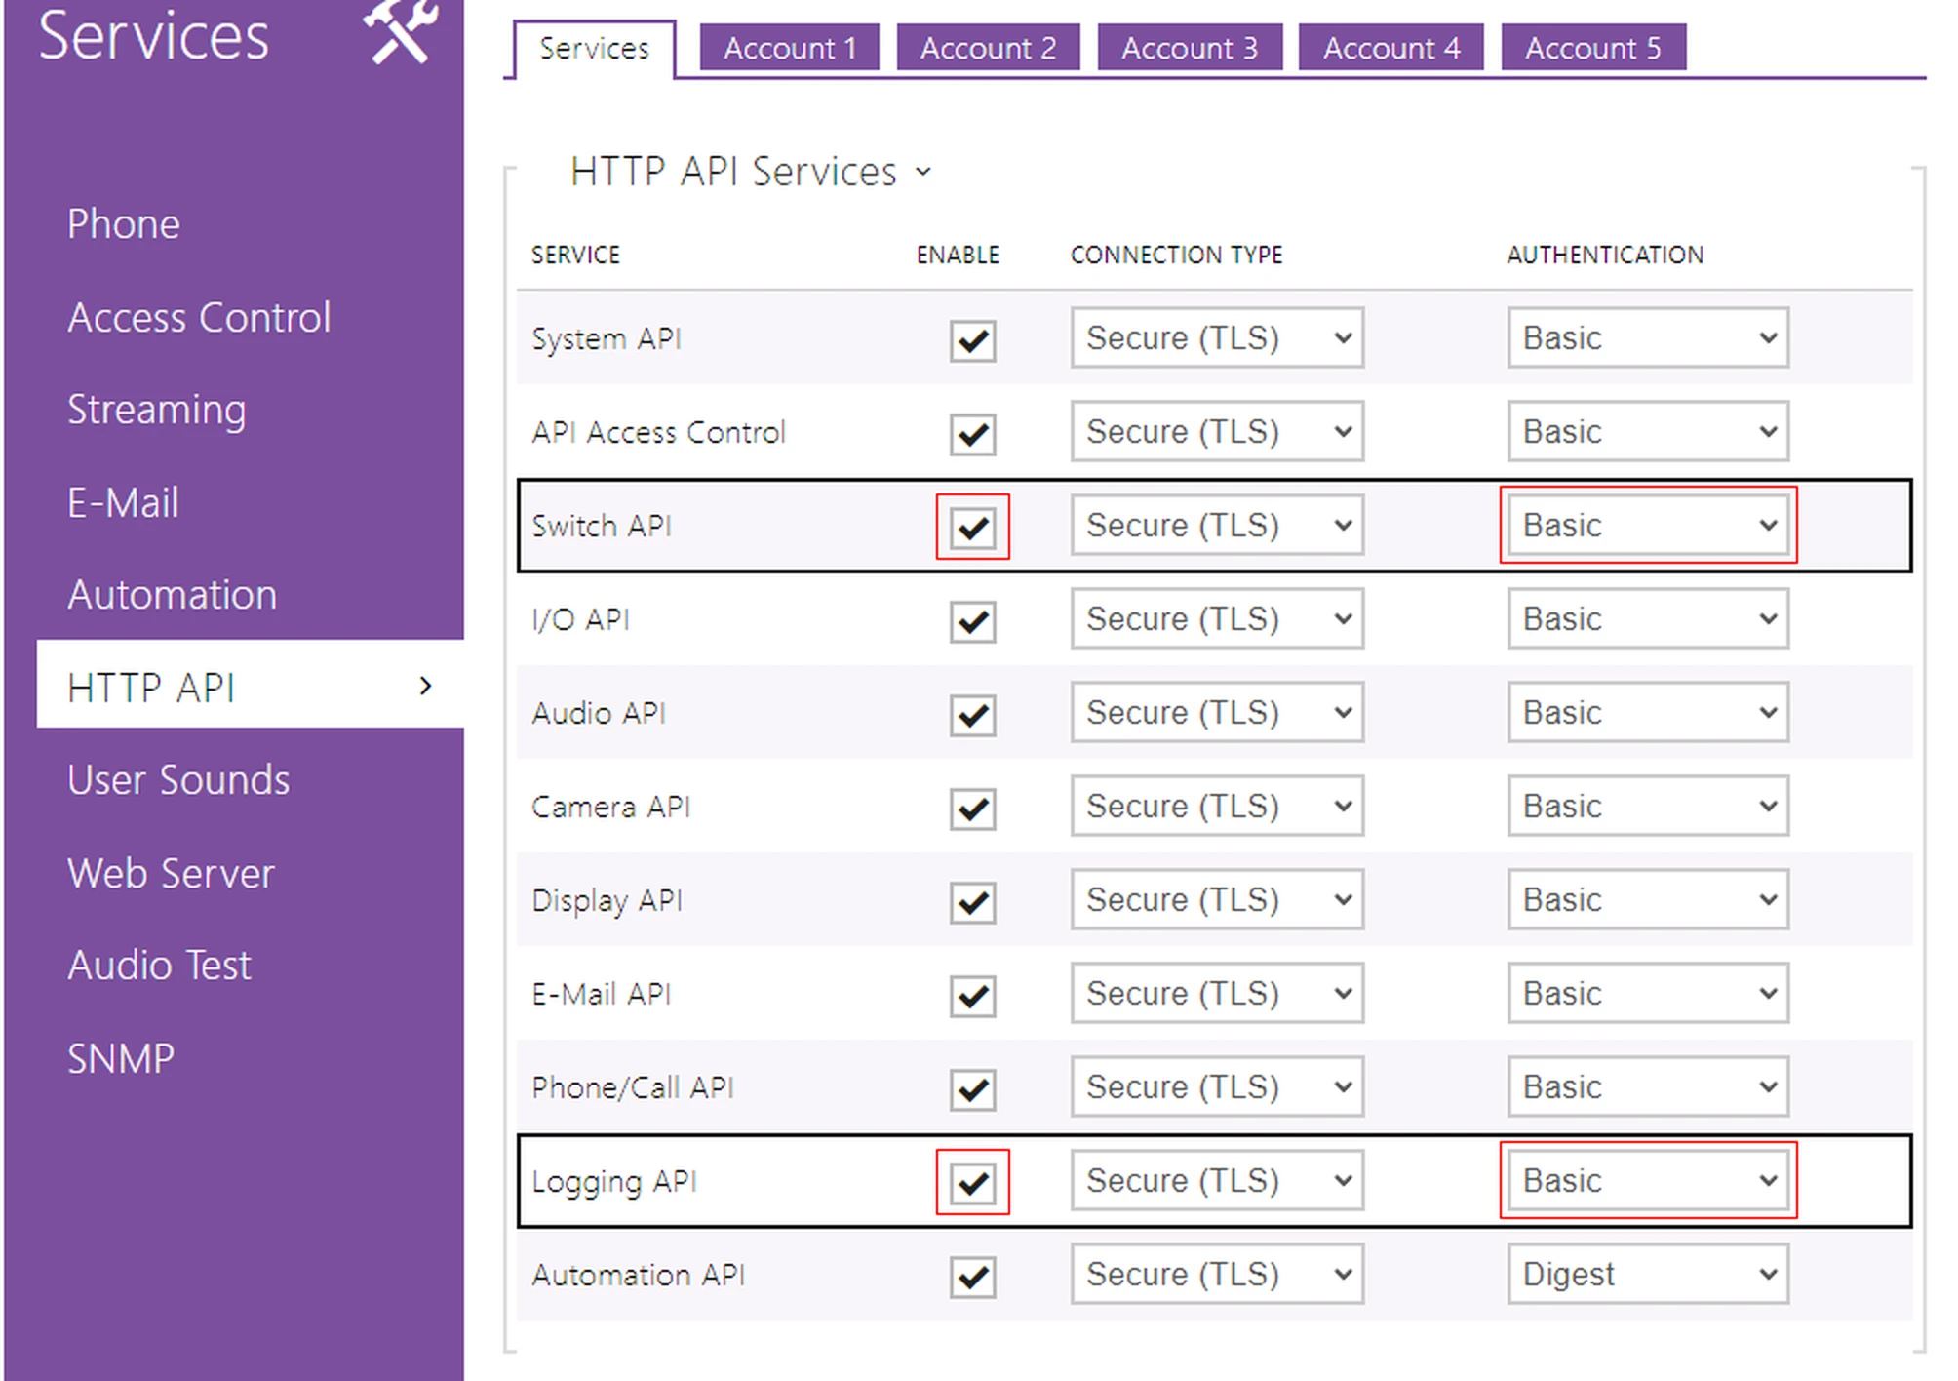The image size is (1958, 1381).
Task: Open Camera API authentication dropdown
Action: 1648,806
